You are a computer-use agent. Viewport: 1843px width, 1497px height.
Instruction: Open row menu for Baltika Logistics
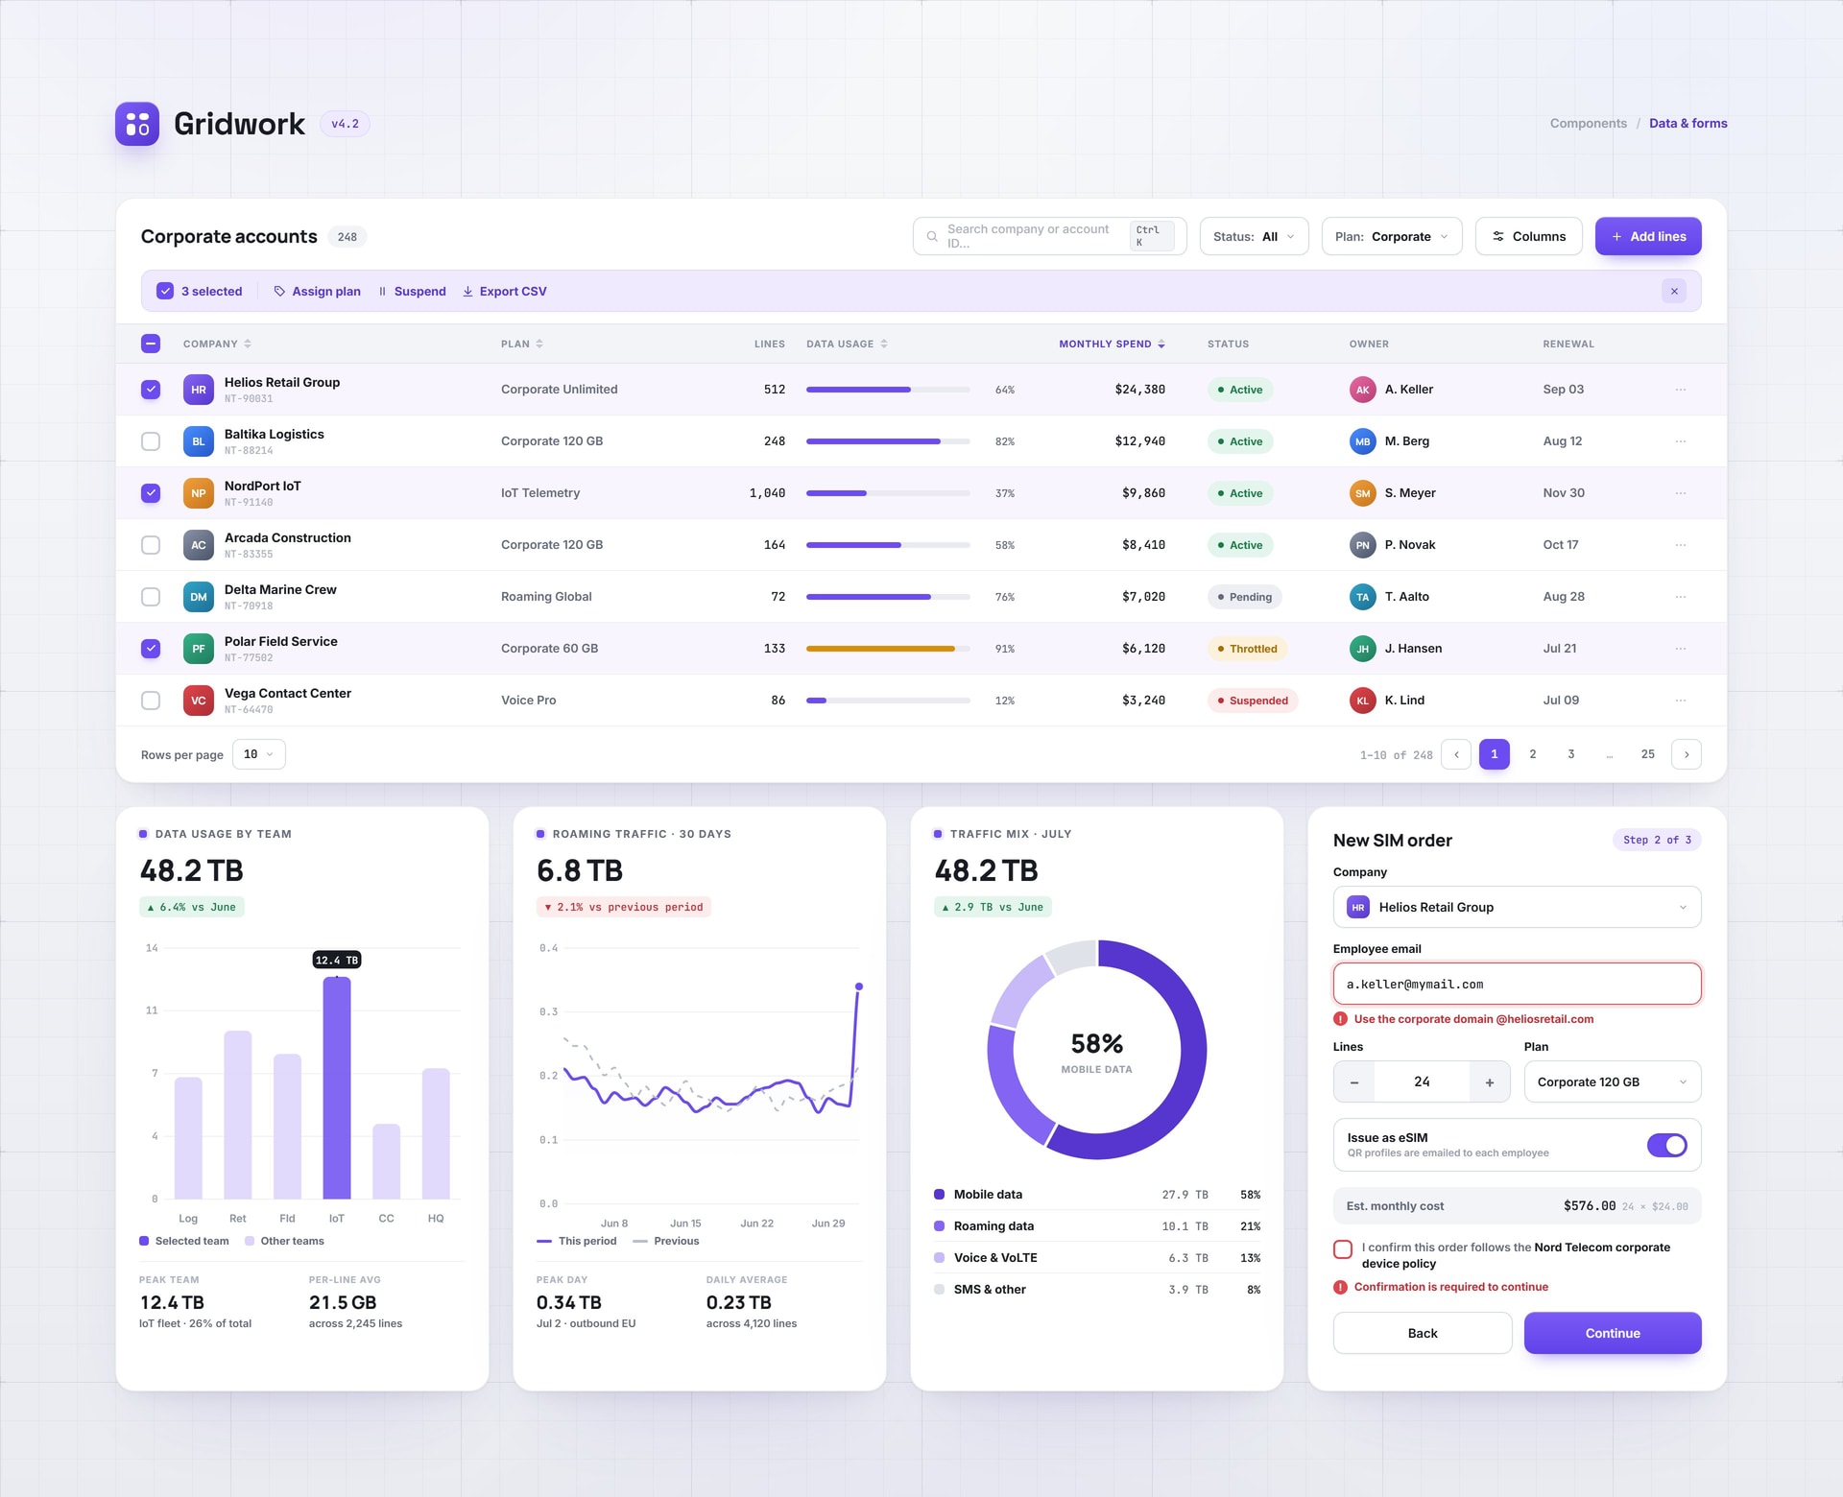(x=1681, y=441)
